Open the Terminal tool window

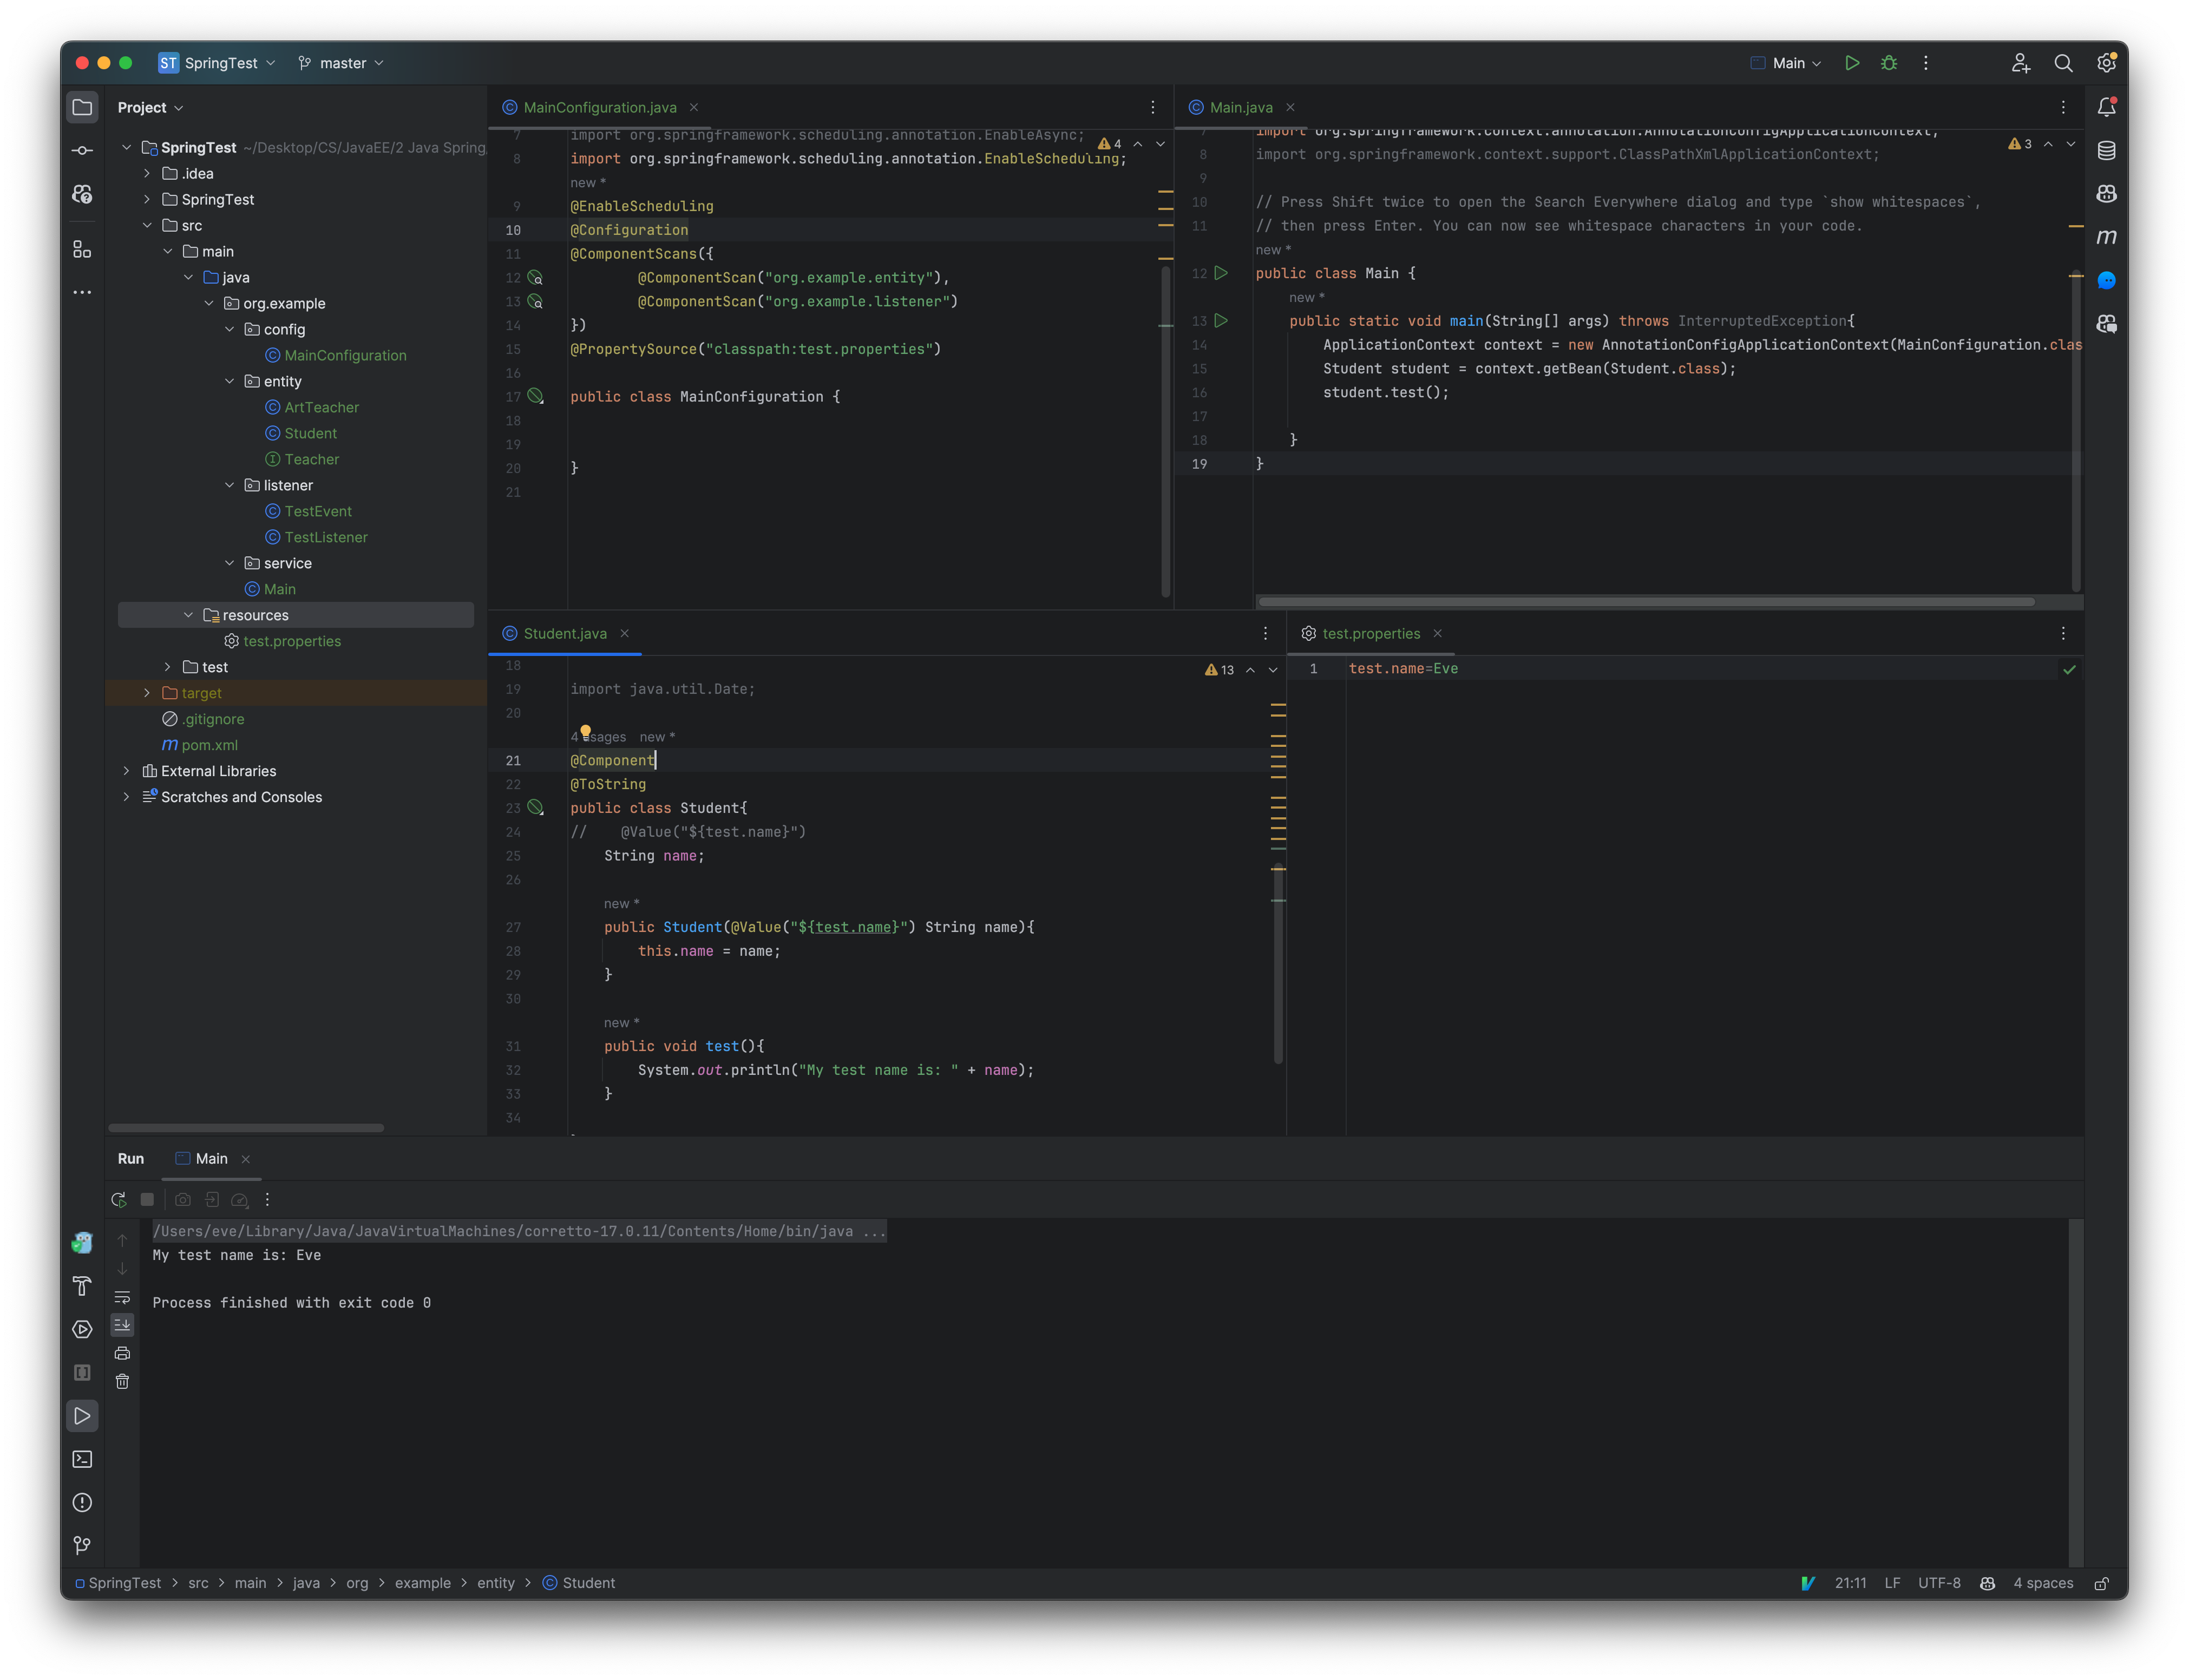click(x=82, y=1459)
